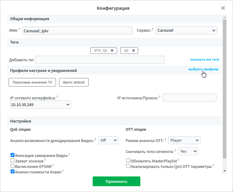The image size is (233, 192).
Task: Open help tooltip next to Имя
Action: pyautogui.click(x=19, y=29)
